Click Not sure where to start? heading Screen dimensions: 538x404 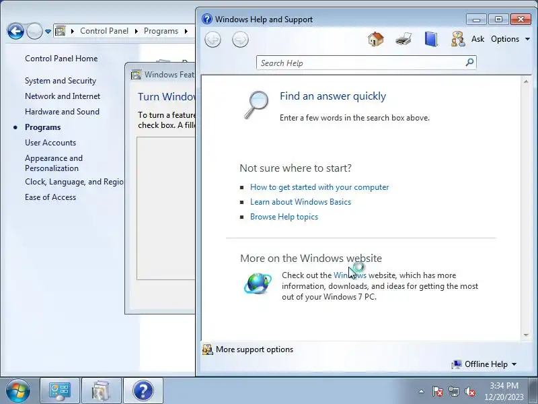coord(295,168)
